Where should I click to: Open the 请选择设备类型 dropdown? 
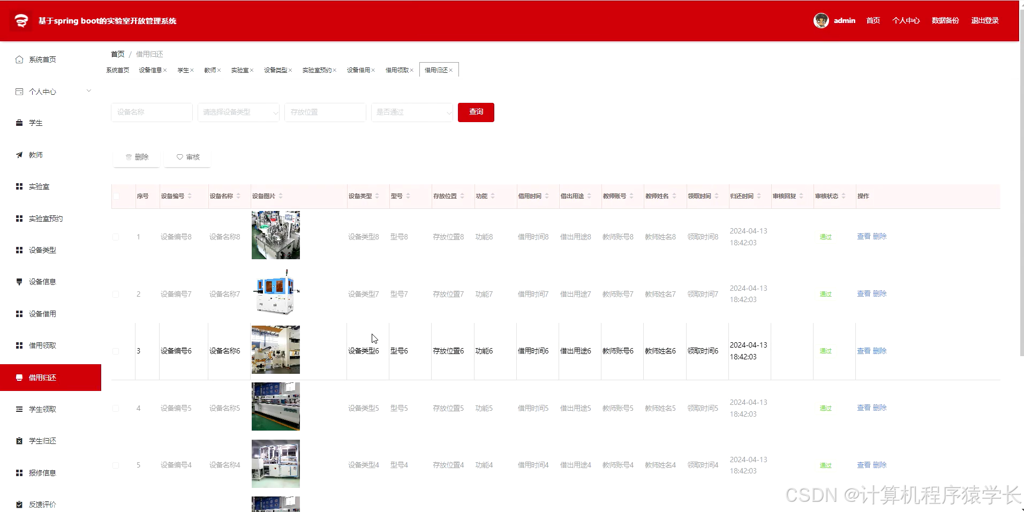click(238, 112)
